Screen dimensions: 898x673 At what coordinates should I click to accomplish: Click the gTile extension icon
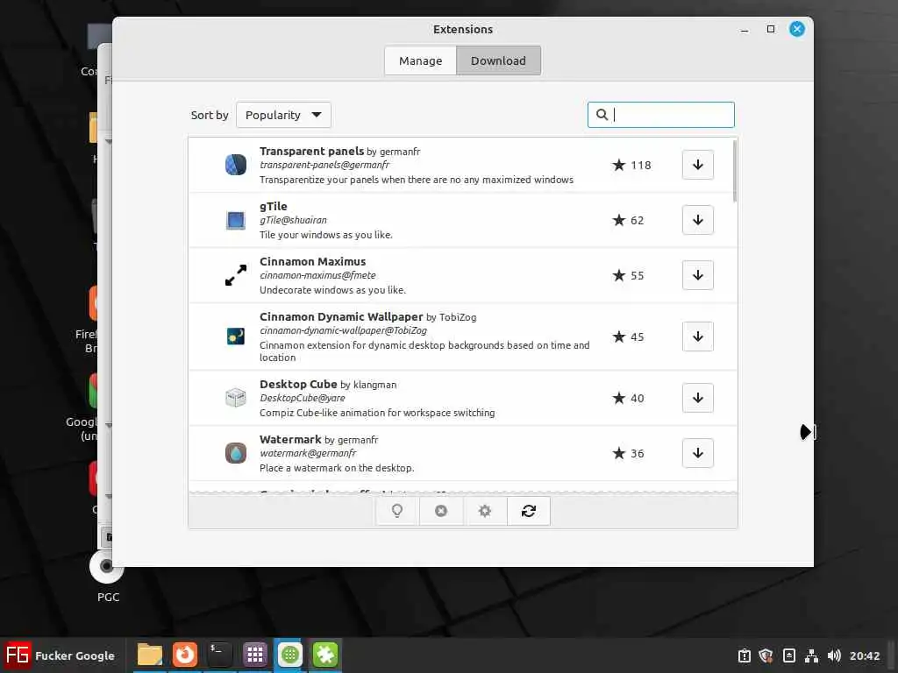click(x=235, y=220)
